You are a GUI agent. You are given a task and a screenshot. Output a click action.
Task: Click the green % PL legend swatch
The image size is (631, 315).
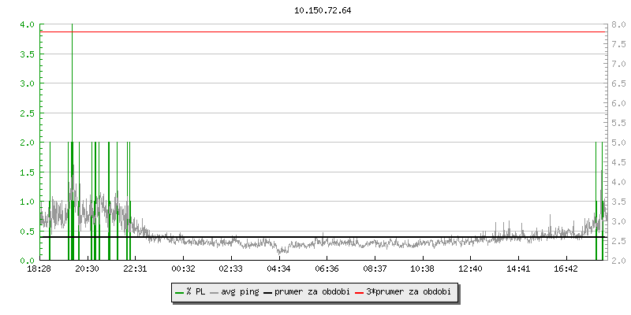coord(180,292)
